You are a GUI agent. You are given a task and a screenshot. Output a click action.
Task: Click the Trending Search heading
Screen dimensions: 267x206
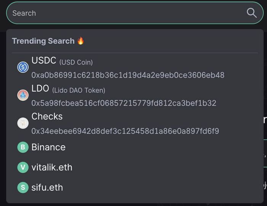[x=43, y=41]
